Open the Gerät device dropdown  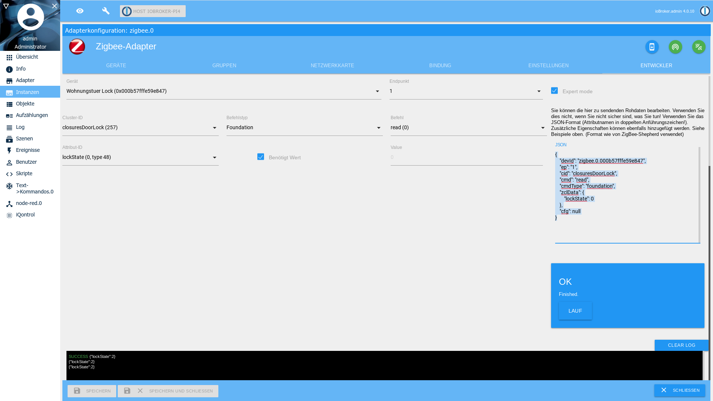[x=224, y=91]
